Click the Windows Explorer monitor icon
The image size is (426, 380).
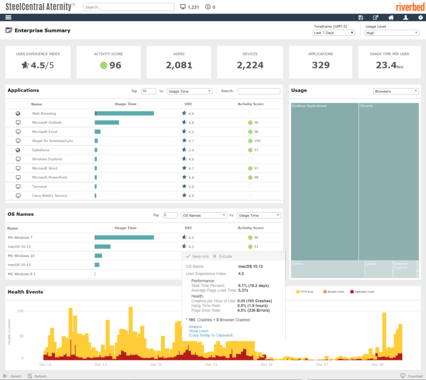(x=18, y=159)
